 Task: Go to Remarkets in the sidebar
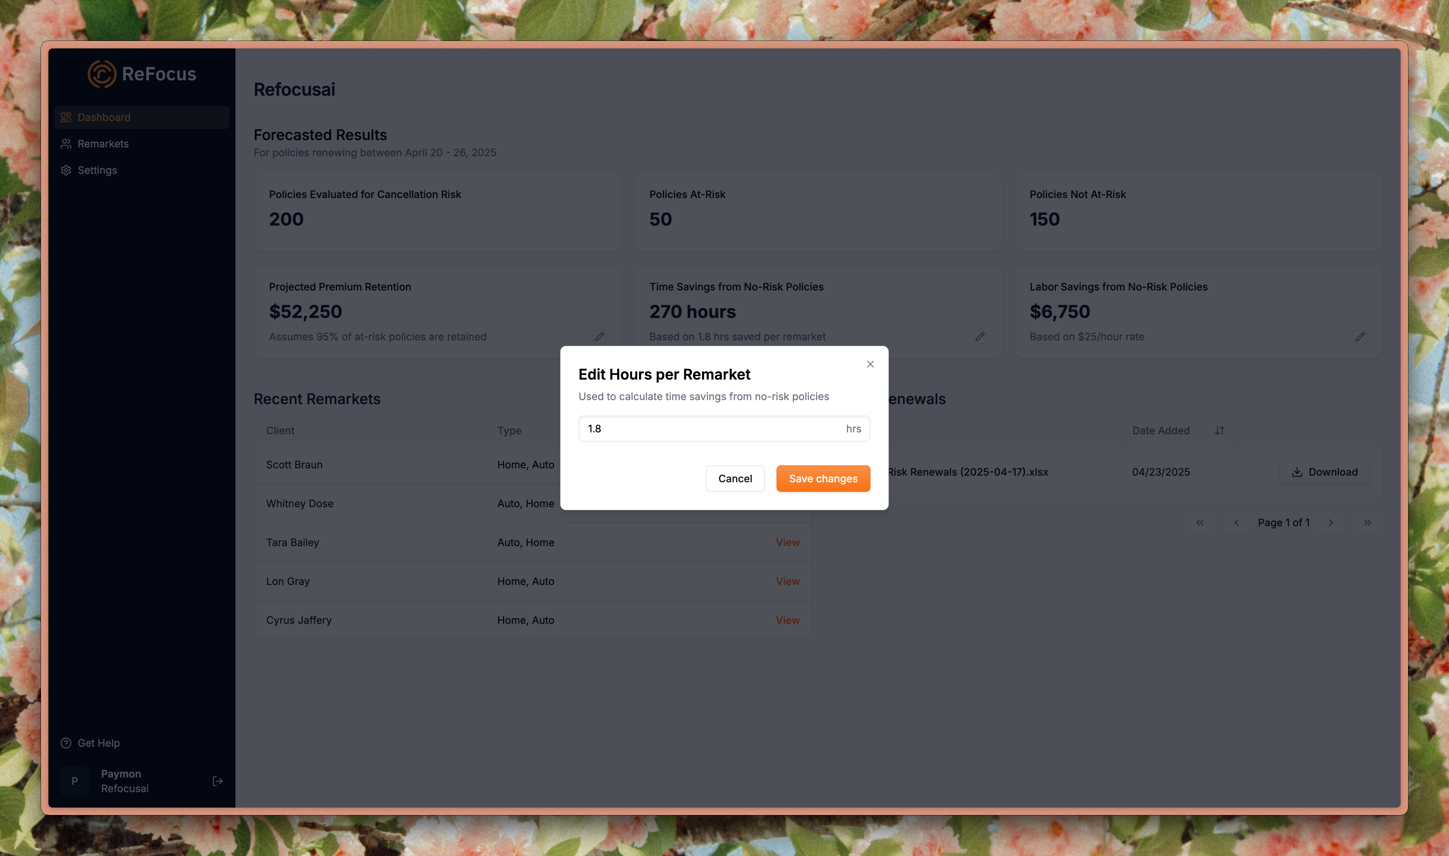(x=142, y=144)
